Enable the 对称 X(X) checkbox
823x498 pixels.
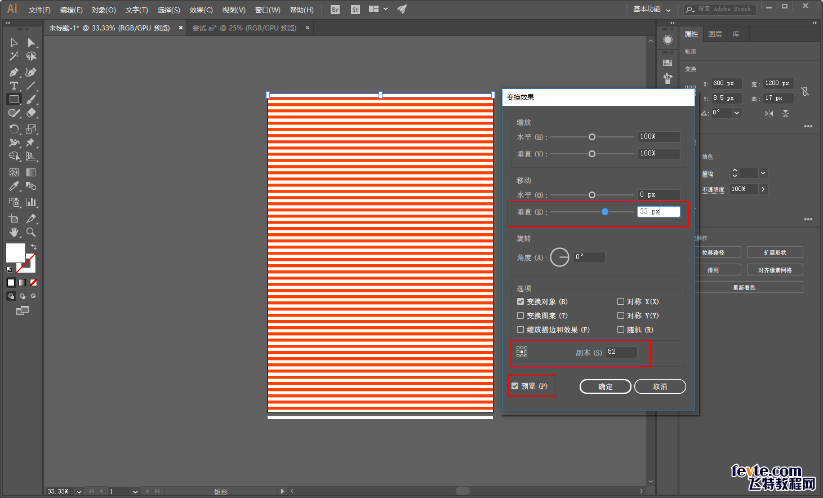tap(621, 301)
